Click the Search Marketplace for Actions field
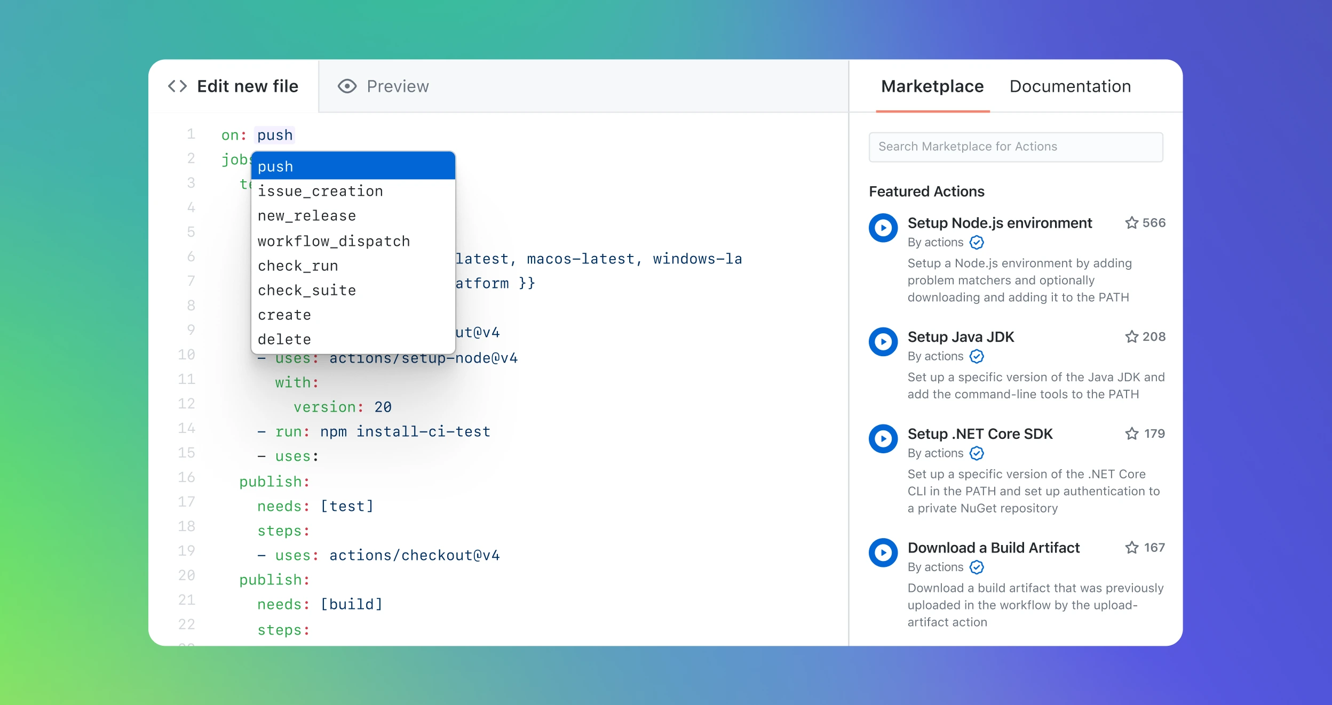 [x=1015, y=146]
